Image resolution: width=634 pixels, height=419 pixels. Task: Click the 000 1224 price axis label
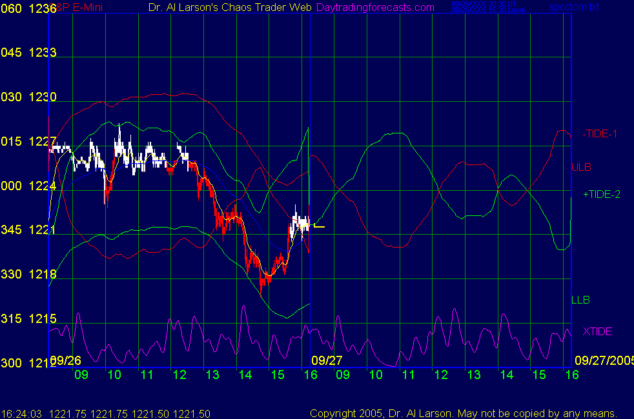(x=28, y=186)
